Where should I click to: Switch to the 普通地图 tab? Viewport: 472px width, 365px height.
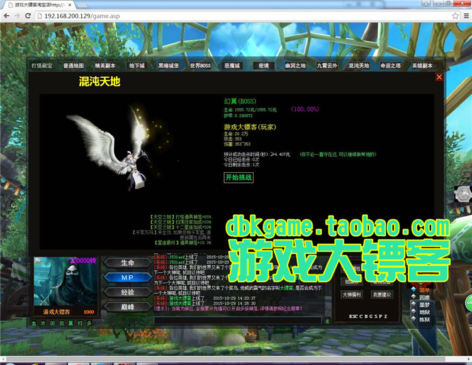point(74,65)
